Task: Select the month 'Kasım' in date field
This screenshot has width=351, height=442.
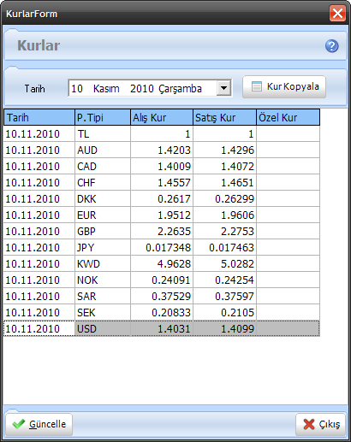Action: [x=106, y=89]
